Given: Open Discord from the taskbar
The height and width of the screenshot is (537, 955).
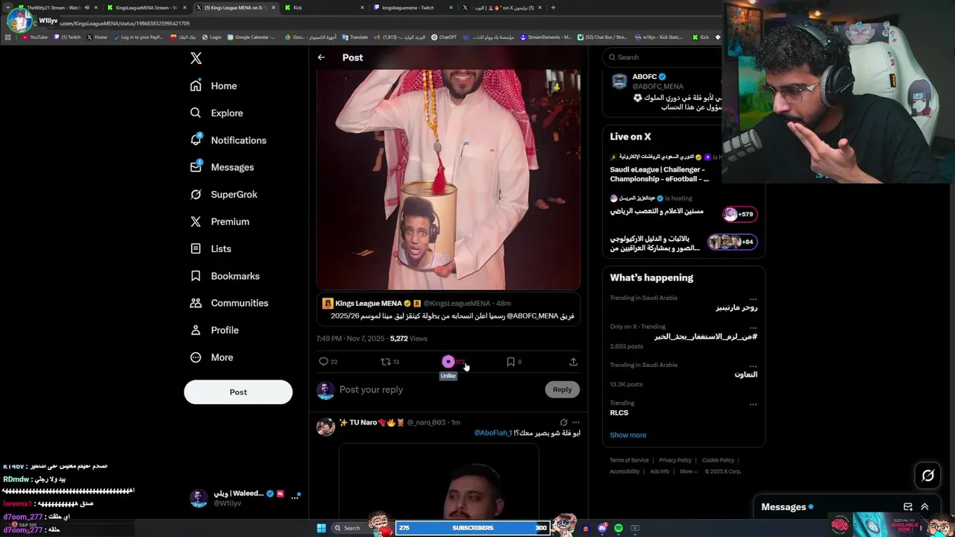Looking at the screenshot, I should click(602, 528).
